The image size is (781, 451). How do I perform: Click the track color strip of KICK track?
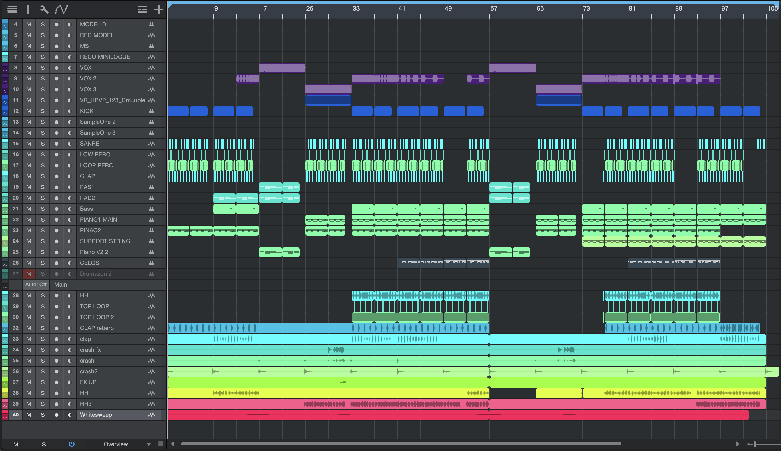[5, 111]
